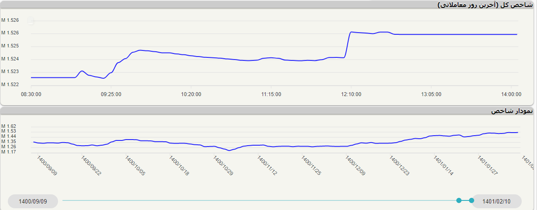Click the M 1.522 y-axis label
This screenshot has width=537, height=210.
pos(10,84)
